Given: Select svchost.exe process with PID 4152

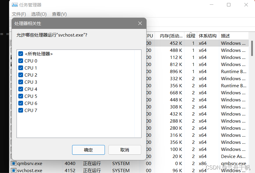Looking at the screenshot, I should click(129, 170).
